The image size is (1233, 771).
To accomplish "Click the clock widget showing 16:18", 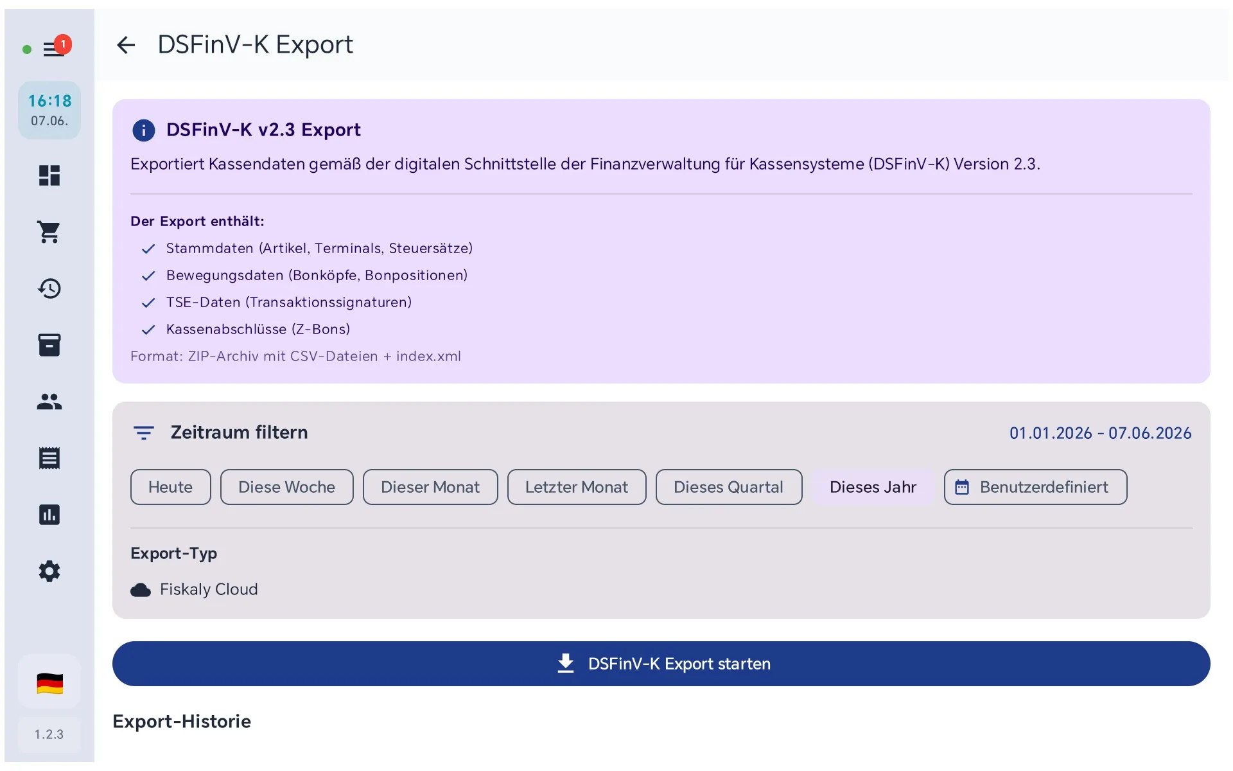I will point(49,111).
